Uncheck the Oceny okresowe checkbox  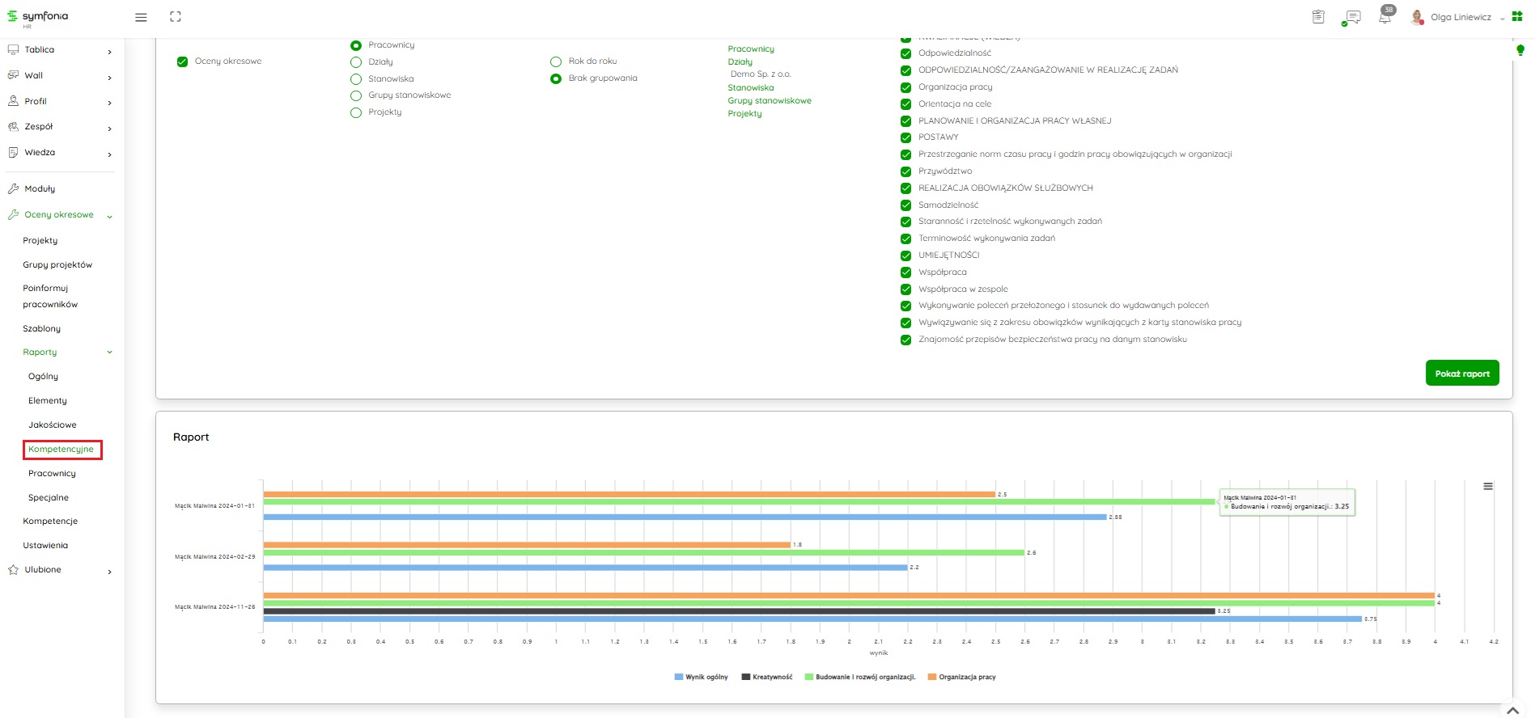coord(183,61)
